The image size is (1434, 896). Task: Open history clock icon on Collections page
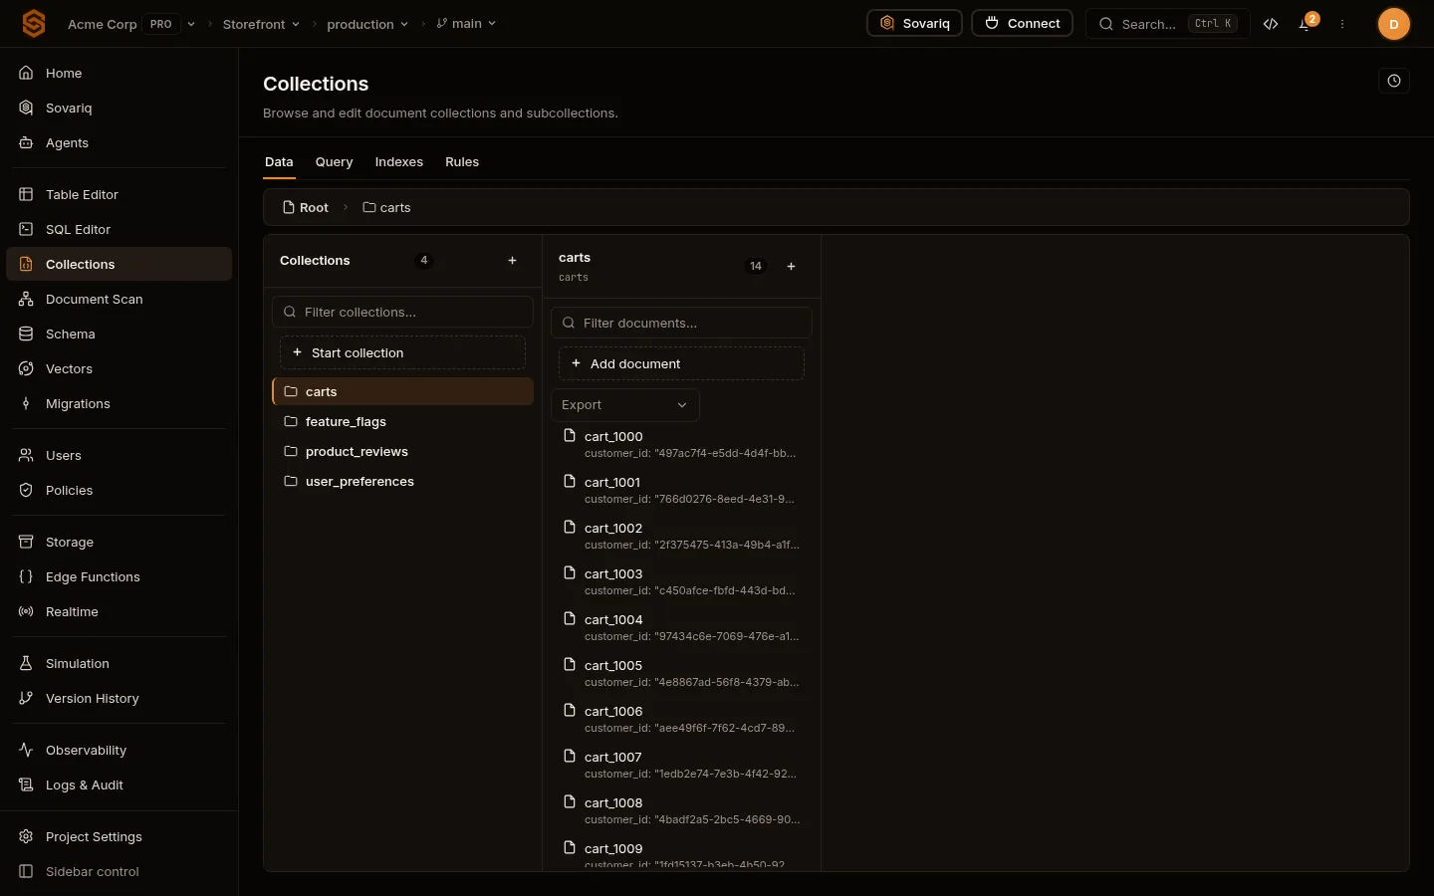pyautogui.click(x=1394, y=82)
